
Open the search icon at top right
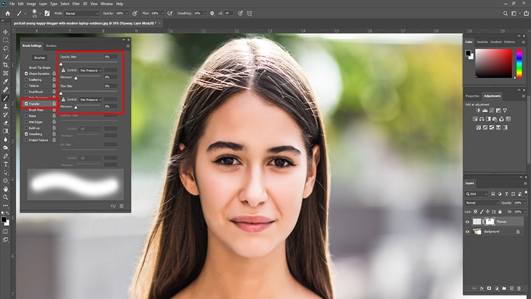505,13
